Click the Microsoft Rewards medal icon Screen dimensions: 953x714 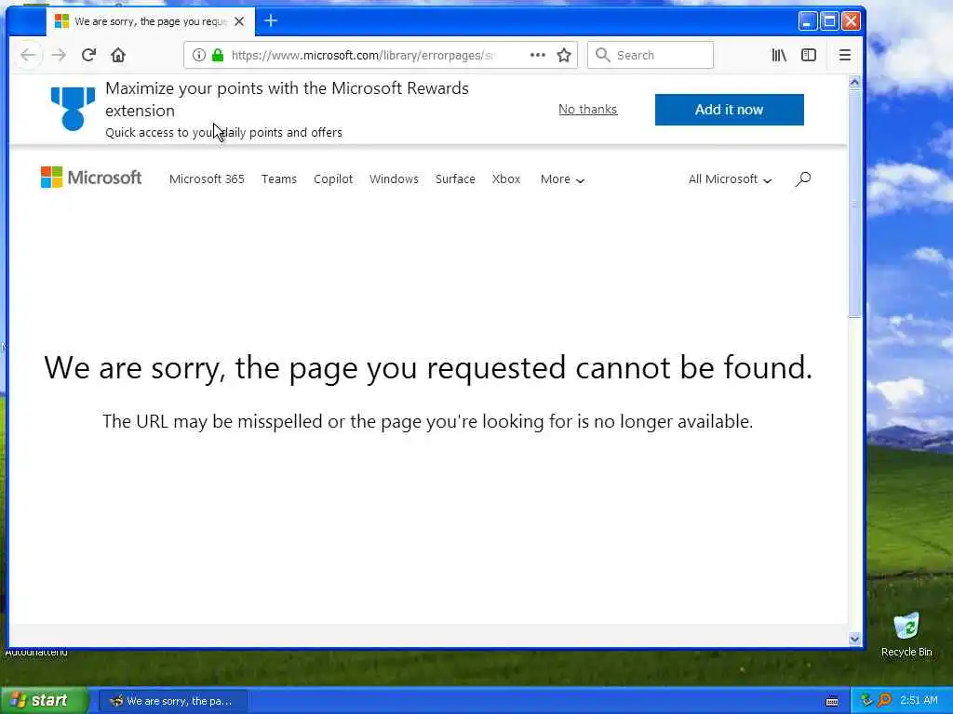coord(73,109)
